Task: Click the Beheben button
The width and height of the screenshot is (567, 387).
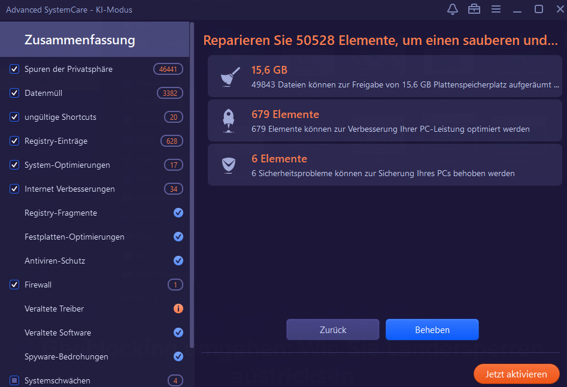Action: tap(432, 329)
